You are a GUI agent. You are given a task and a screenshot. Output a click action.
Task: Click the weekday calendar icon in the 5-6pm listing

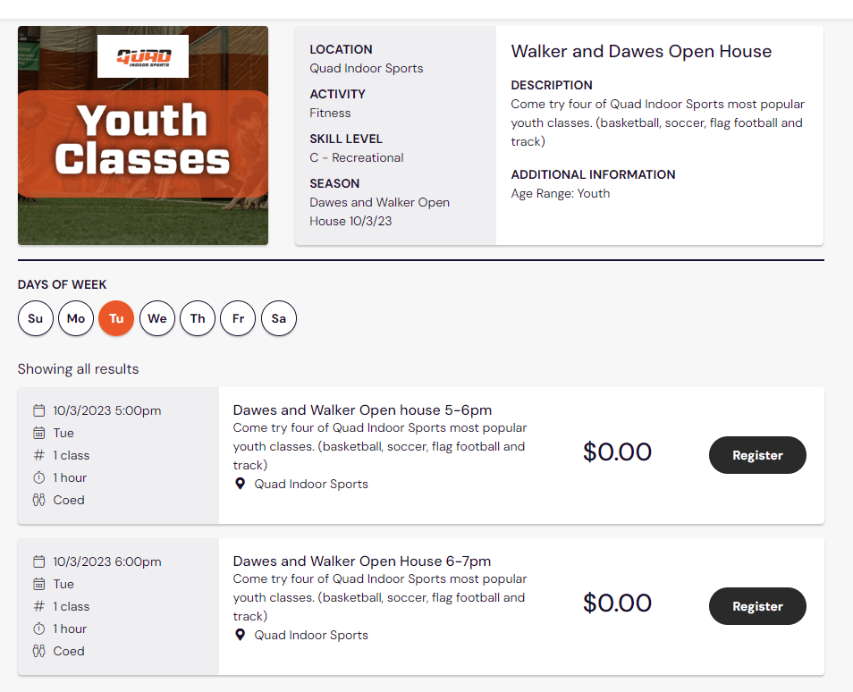pyautogui.click(x=38, y=433)
